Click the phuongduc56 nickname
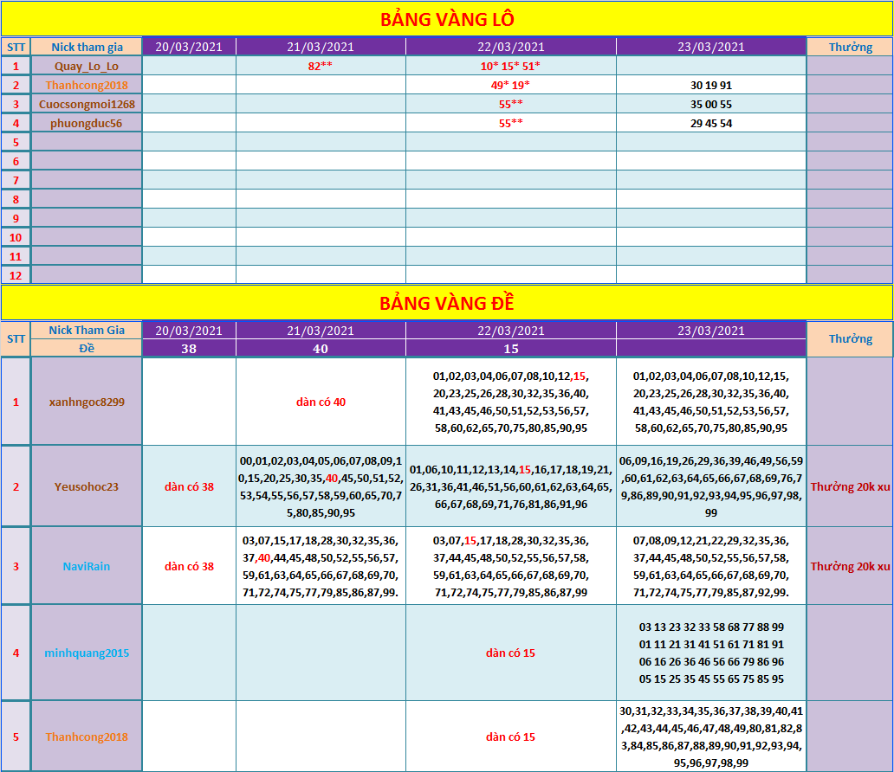 87,123
